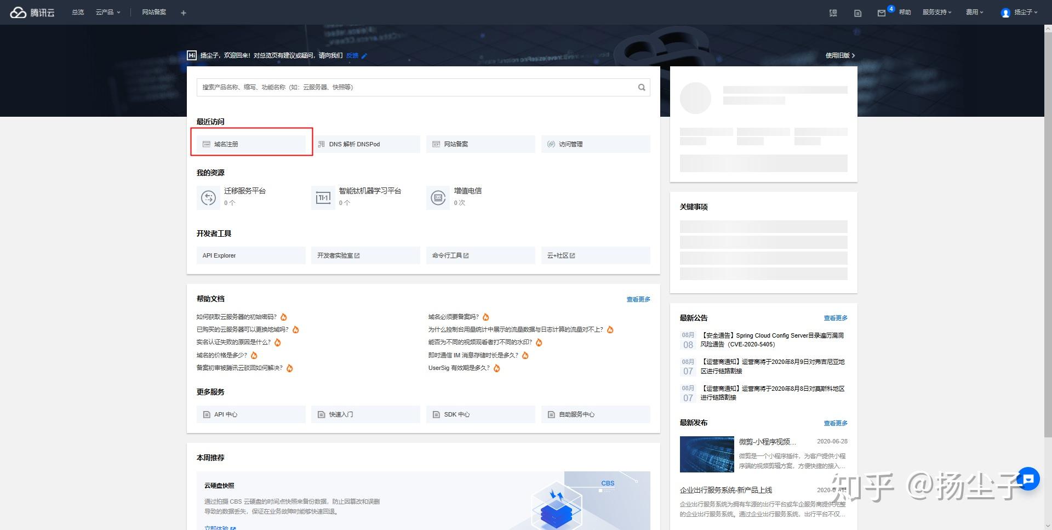
Task: Open help article 如何获取云服务器的初始密码
Action: [x=237, y=317]
